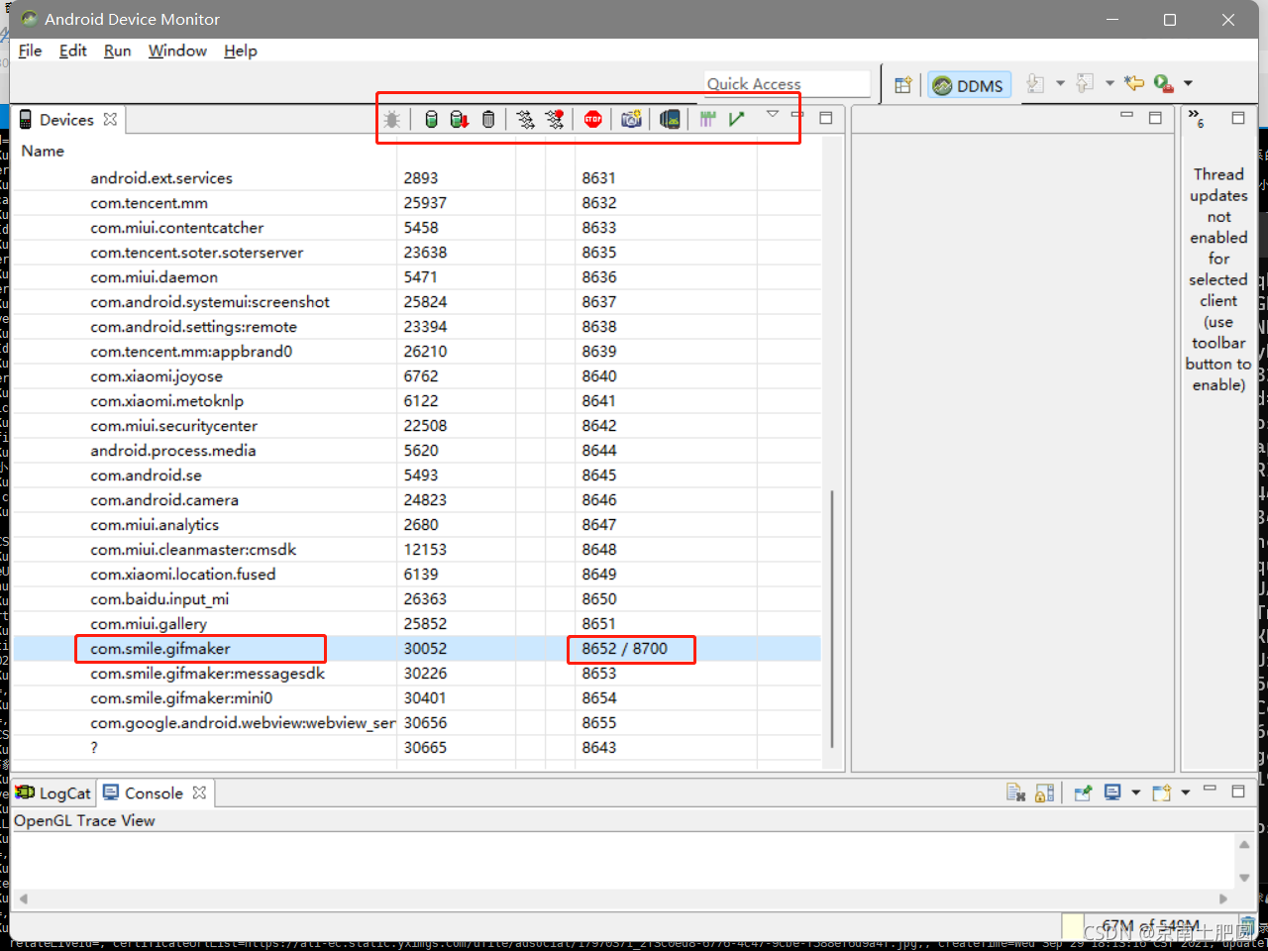Click the second greyed toolbar icon right of DDMS
This screenshot has height=951, width=1268.
tap(1085, 84)
